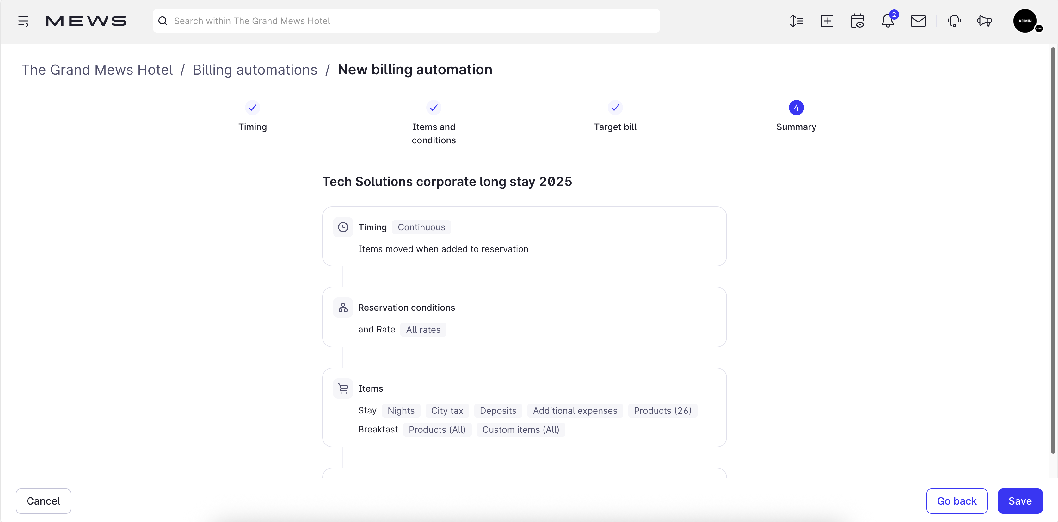Open notifications bell with 2 badge
The width and height of the screenshot is (1058, 522).
point(889,20)
